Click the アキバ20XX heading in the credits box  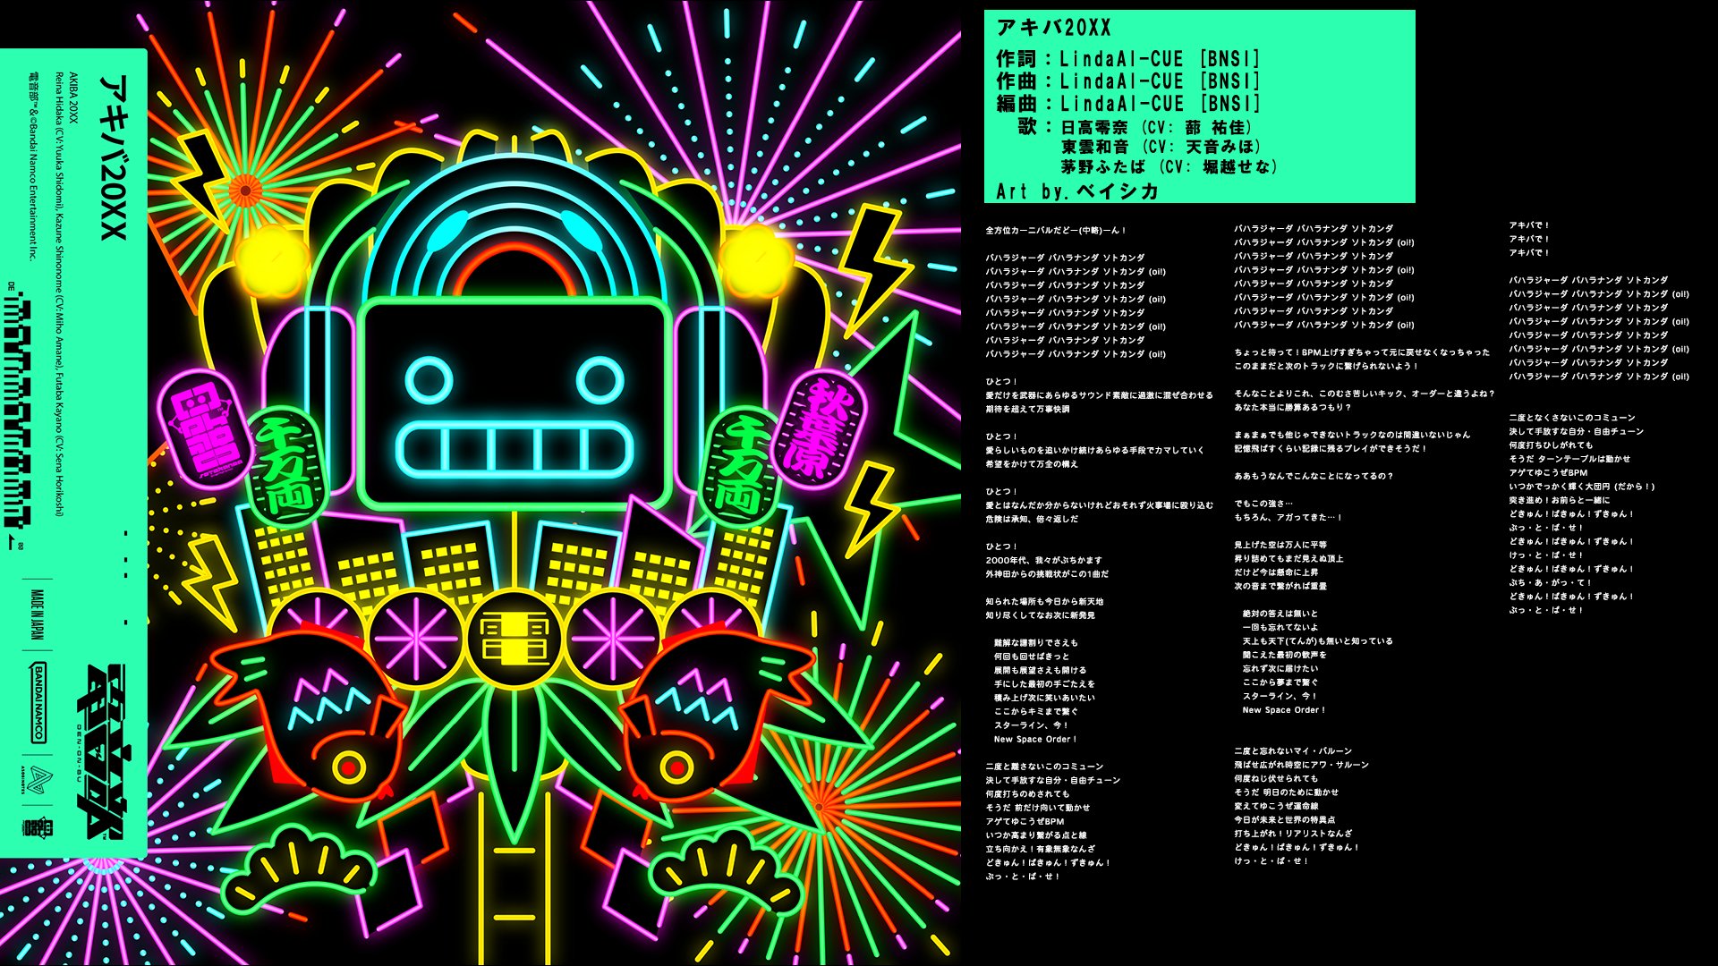pyautogui.click(x=1054, y=28)
